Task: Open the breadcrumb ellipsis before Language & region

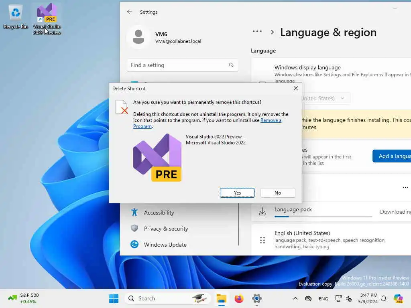Action: click(257, 31)
